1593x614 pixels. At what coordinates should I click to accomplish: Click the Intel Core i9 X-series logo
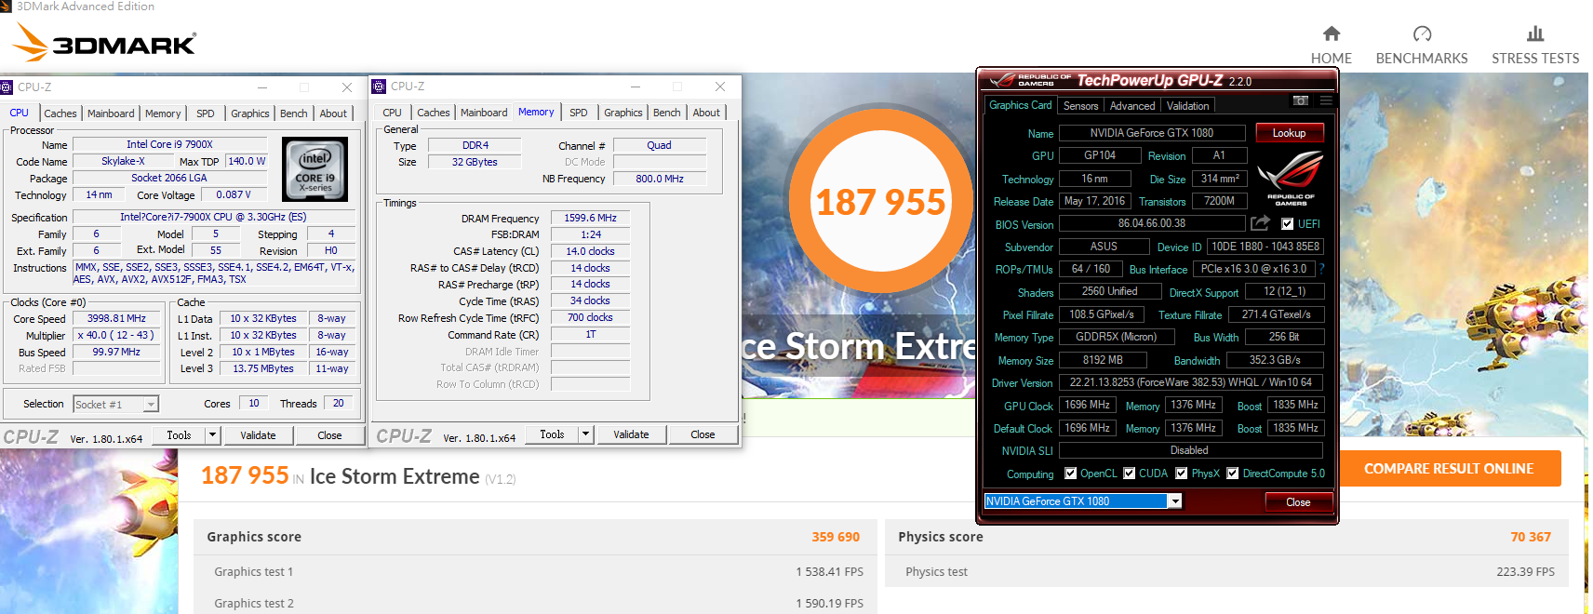pos(315,169)
